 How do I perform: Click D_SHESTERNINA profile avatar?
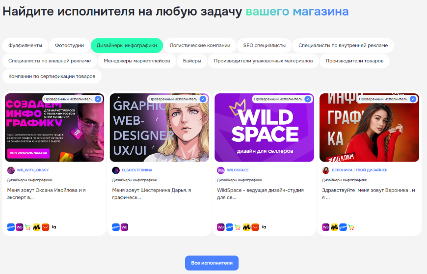(x=116, y=170)
